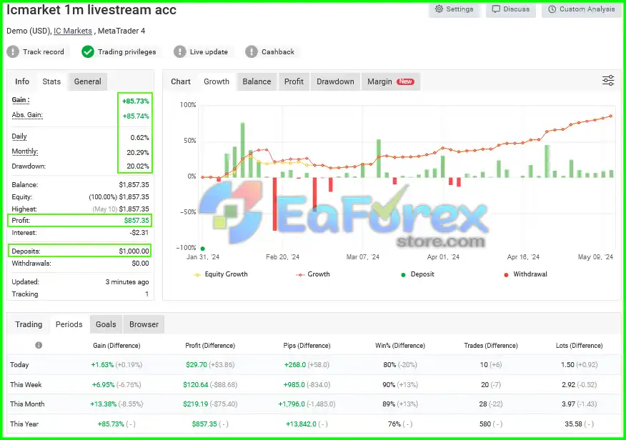Click the 20.02% Drawdown value
The width and height of the screenshot is (626, 440).
coord(138,166)
